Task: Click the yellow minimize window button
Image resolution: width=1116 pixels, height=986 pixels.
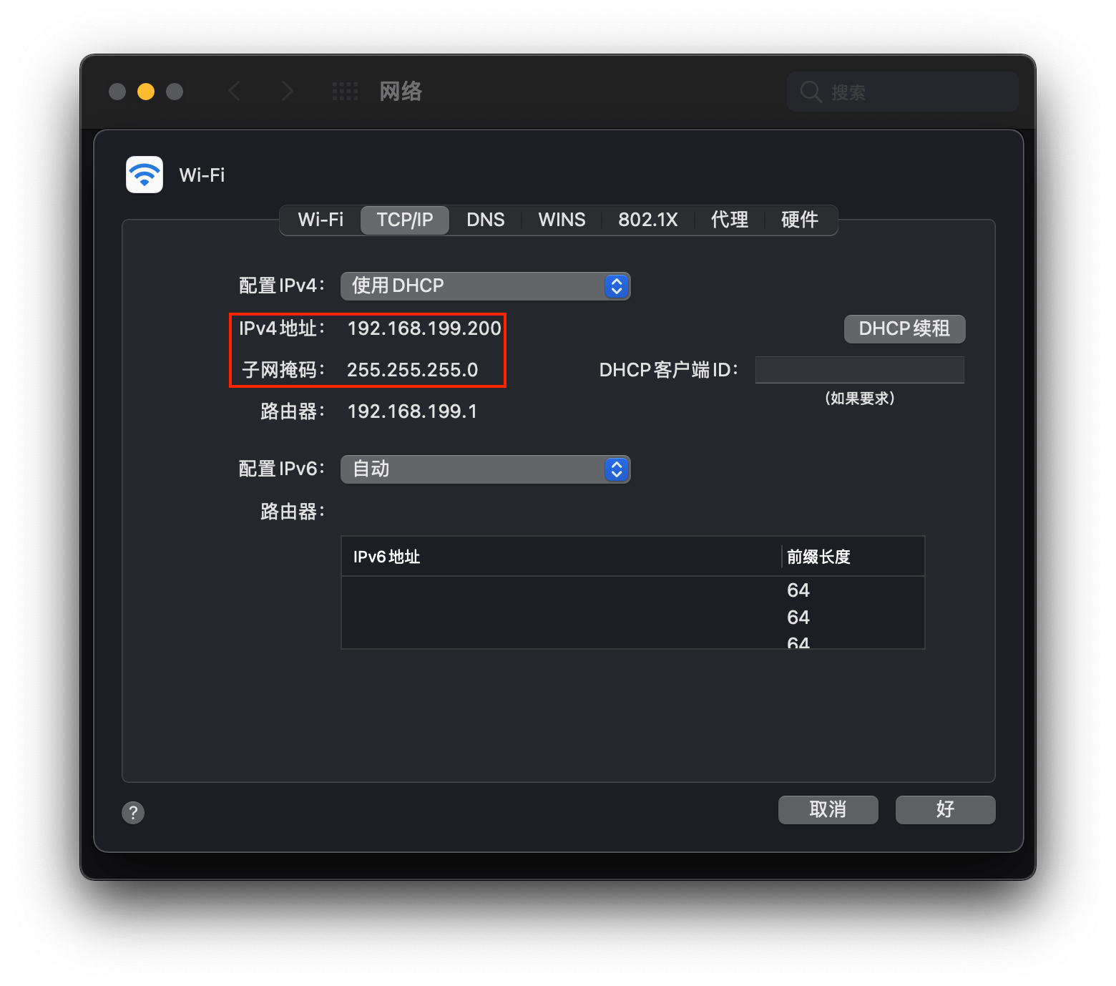Action: coord(146,92)
